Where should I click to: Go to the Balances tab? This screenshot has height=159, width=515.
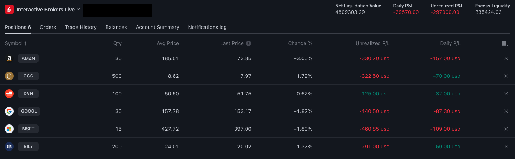[x=116, y=27]
